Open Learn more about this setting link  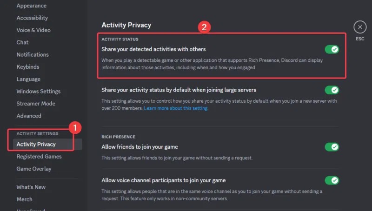(176, 108)
